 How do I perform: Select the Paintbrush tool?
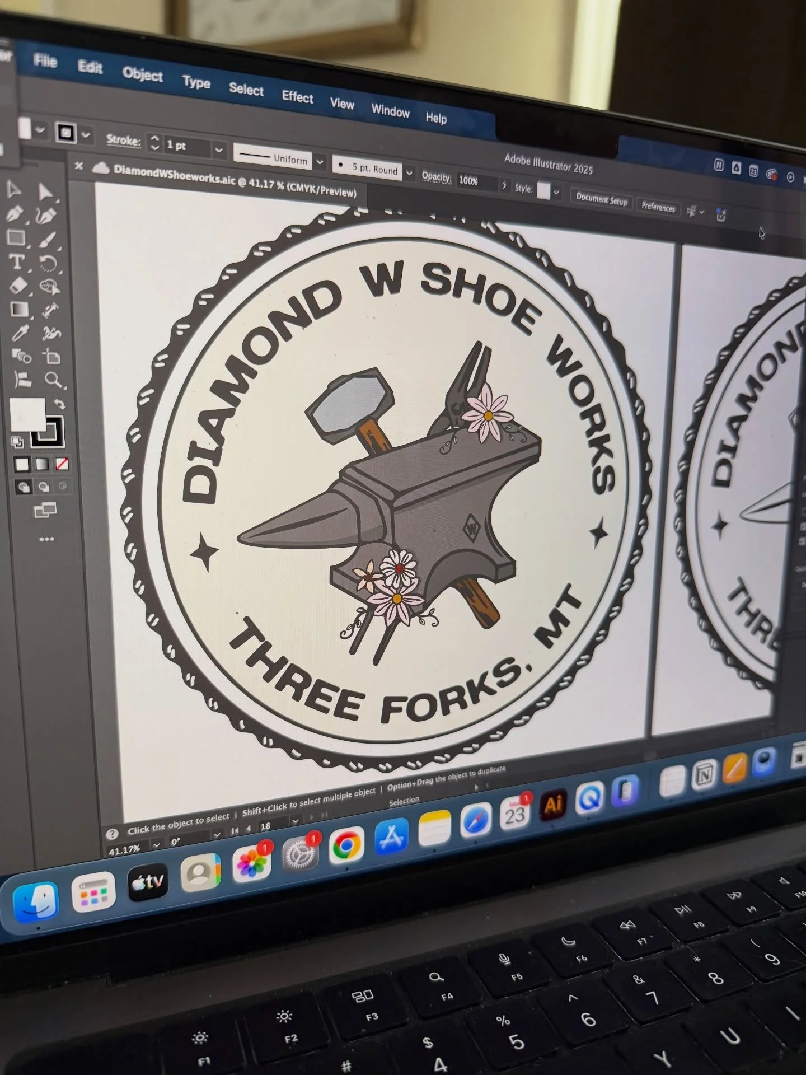[x=48, y=240]
